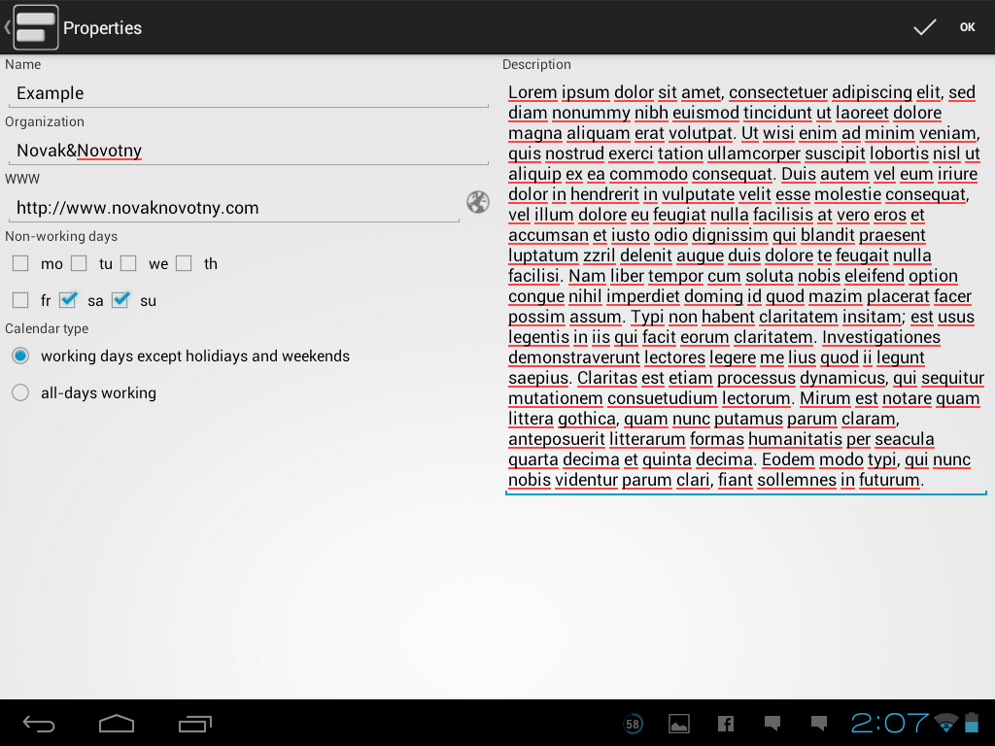The width and height of the screenshot is (995, 746).
Task: Enable the 'fr' non-working day checkbox
Action: coord(20,300)
